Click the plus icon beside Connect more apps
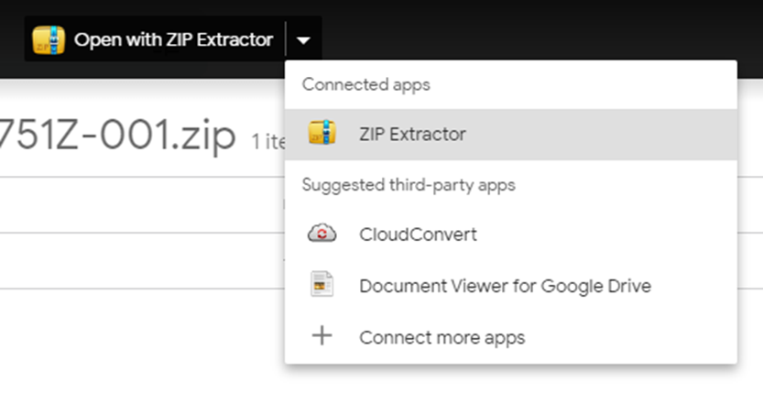The width and height of the screenshot is (763, 404). pos(322,336)
